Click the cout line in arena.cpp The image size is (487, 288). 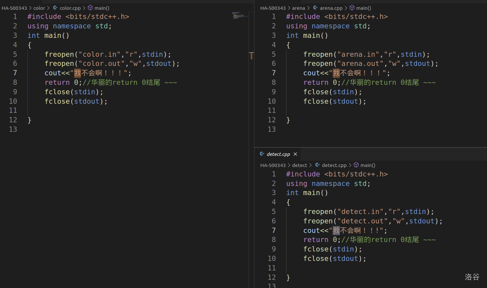(346, 73)
